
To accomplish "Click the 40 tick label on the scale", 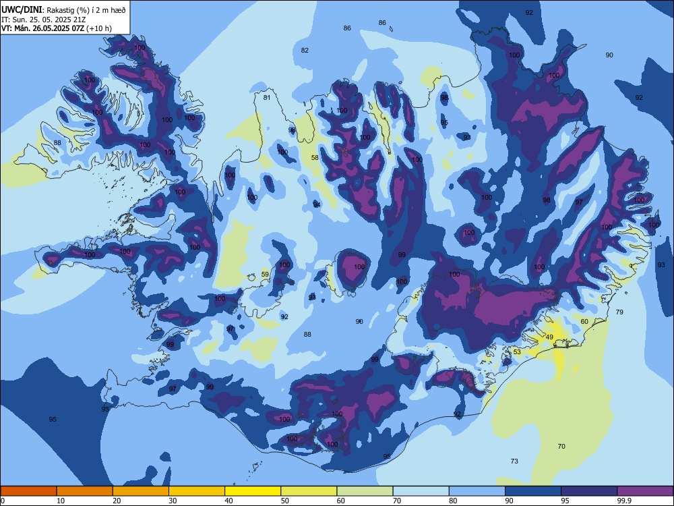I will (x=228, y=501).
